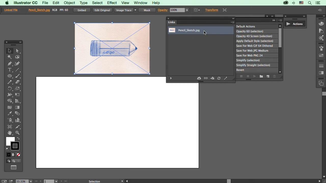Click the Edit Original button
Viewport: 326px width, 183px height.
(x=102, y=10)
